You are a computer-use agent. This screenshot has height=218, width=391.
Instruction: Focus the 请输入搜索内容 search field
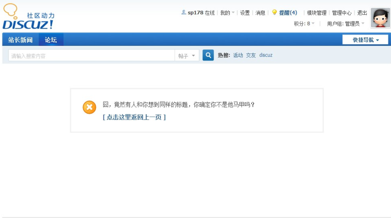(x=92, y=56)
